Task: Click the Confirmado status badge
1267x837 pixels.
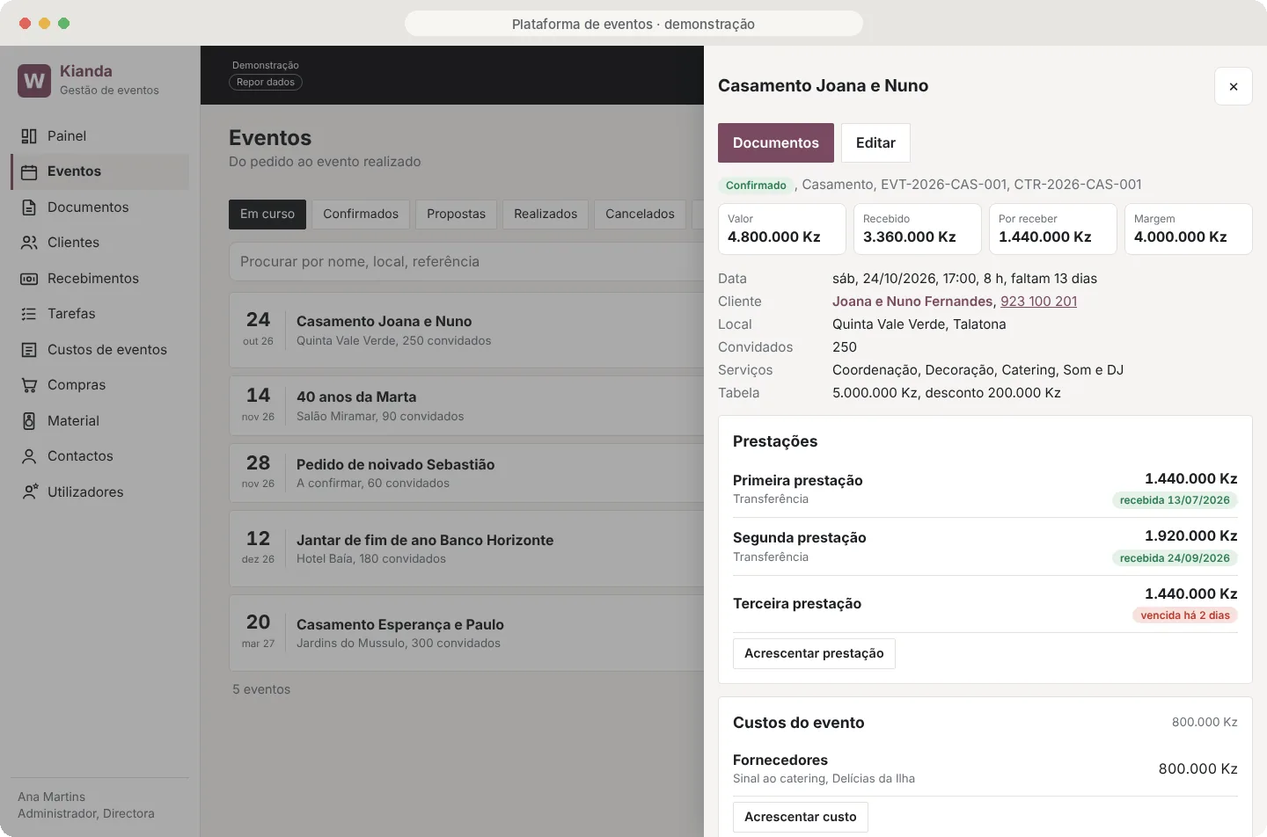Action: tap(756, 186)
